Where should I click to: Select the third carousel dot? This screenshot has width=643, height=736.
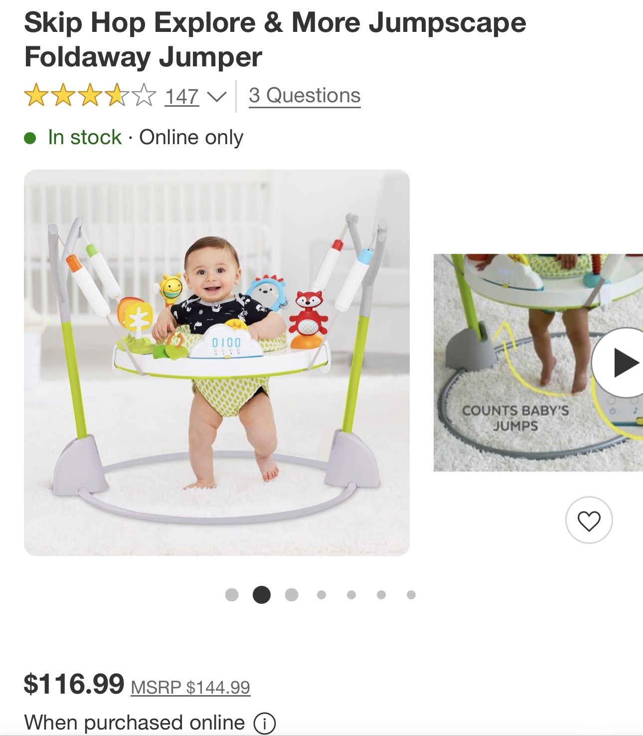pos(292,594)
